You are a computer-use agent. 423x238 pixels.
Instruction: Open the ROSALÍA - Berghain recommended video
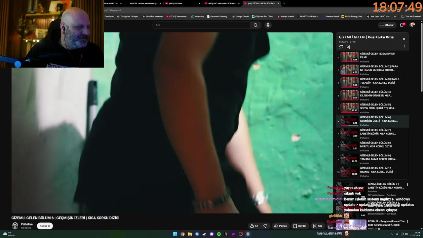pyautogui.click(x=386, y=223)
